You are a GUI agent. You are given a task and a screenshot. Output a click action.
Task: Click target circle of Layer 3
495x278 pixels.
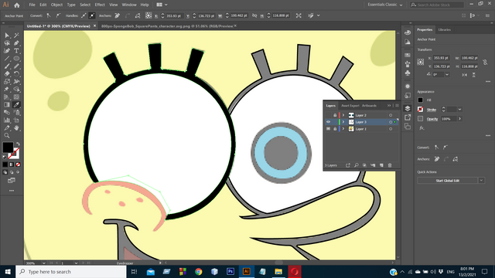click(x=391, y=122)
